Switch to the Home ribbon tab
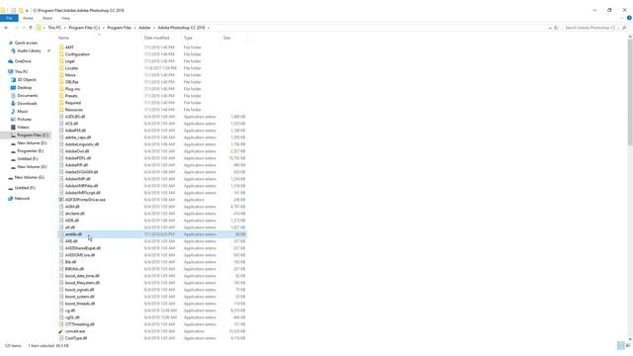The height and width of the screenshot is (356, 633). pyautogui.click(x=28, y=18)
